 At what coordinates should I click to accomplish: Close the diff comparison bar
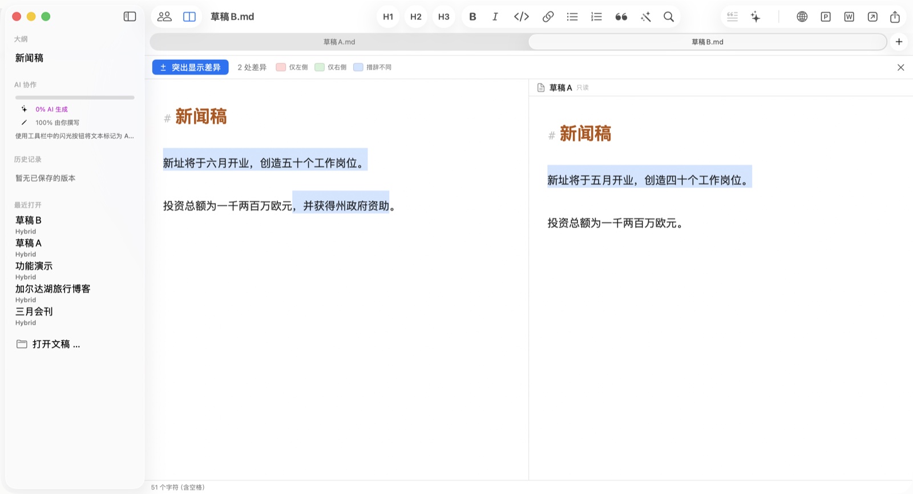900,67
